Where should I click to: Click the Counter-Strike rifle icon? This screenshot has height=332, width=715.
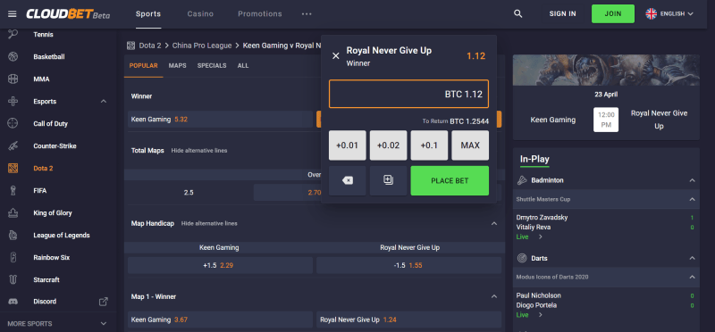click(13, 145)
